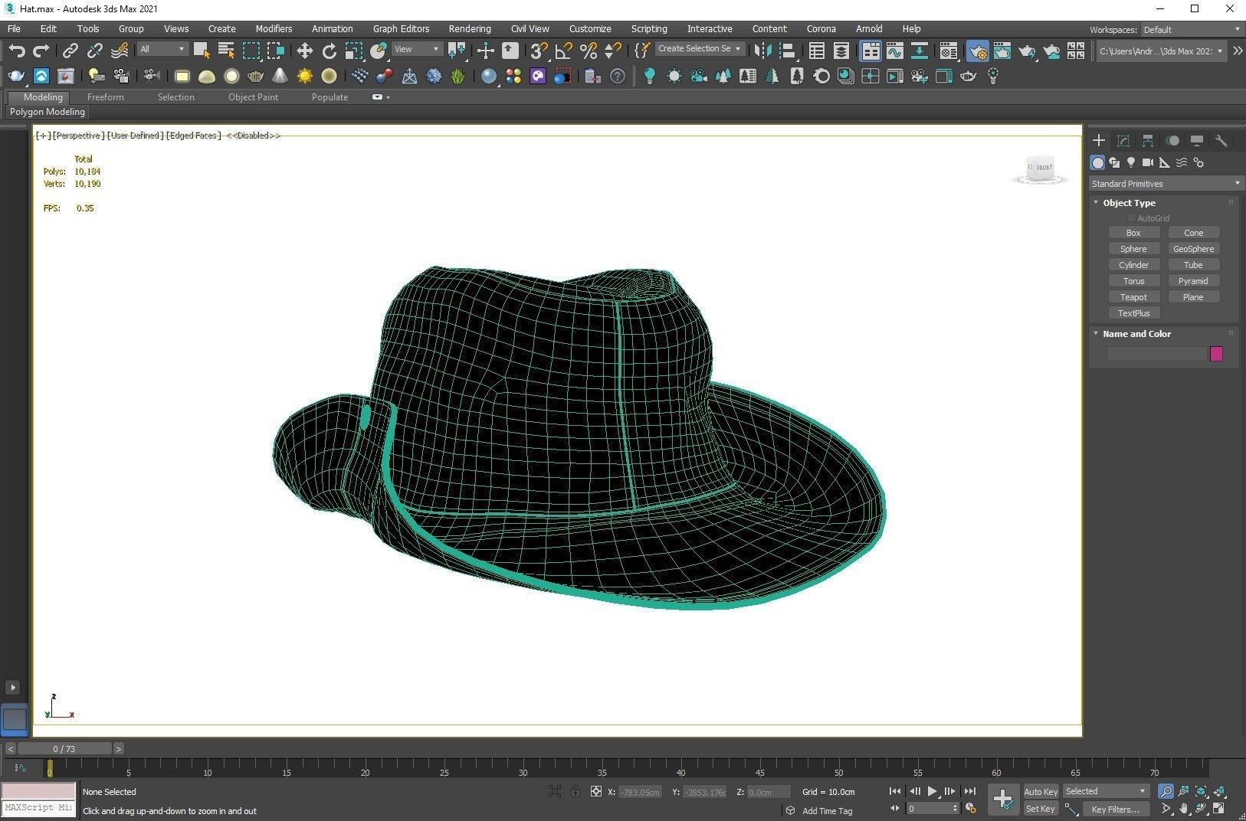Click the Undo arrow in the main toolbar
The image size is (1246, 821).
(17, 51)
